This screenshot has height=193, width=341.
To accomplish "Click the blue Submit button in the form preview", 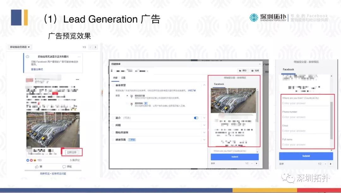I will point(305,156).
